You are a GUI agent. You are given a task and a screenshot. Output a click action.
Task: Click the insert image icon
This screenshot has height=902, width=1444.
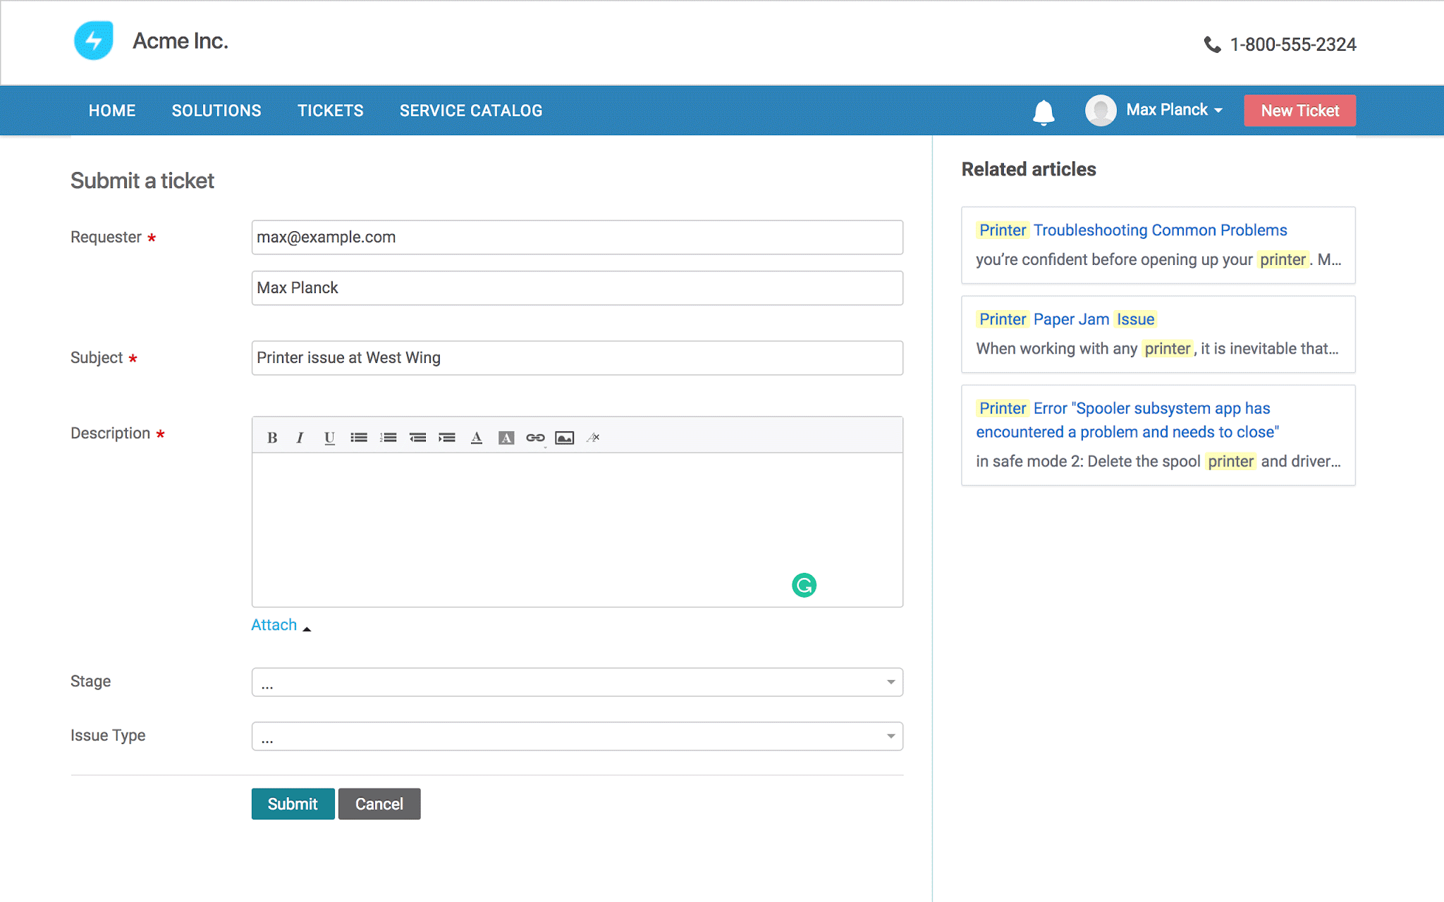coord(564,438)
